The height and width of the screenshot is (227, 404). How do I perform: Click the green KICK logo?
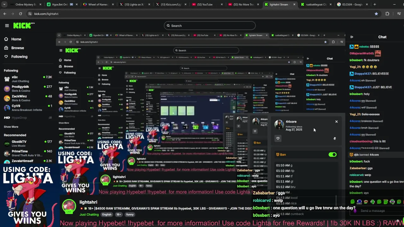tap(24, 26)
